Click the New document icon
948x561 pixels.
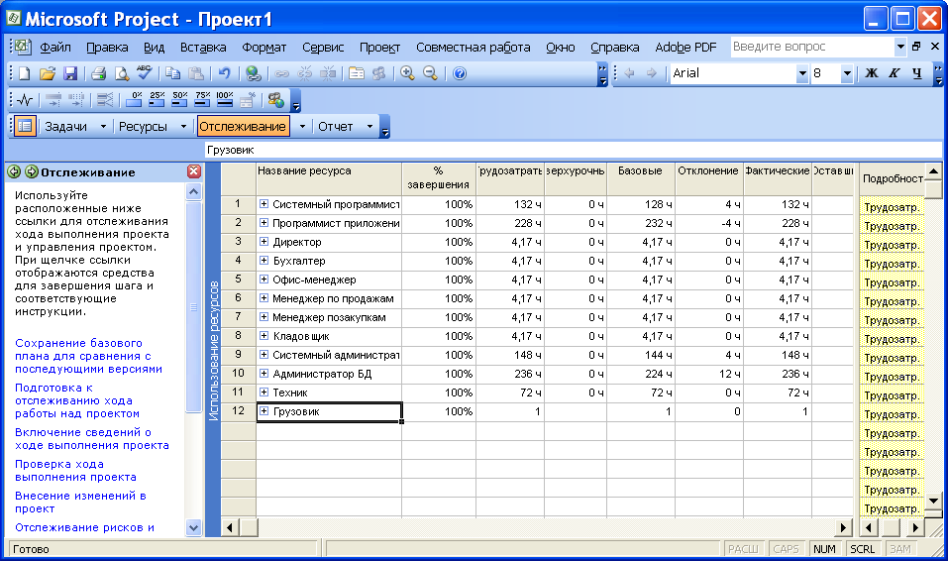[24, 73]
